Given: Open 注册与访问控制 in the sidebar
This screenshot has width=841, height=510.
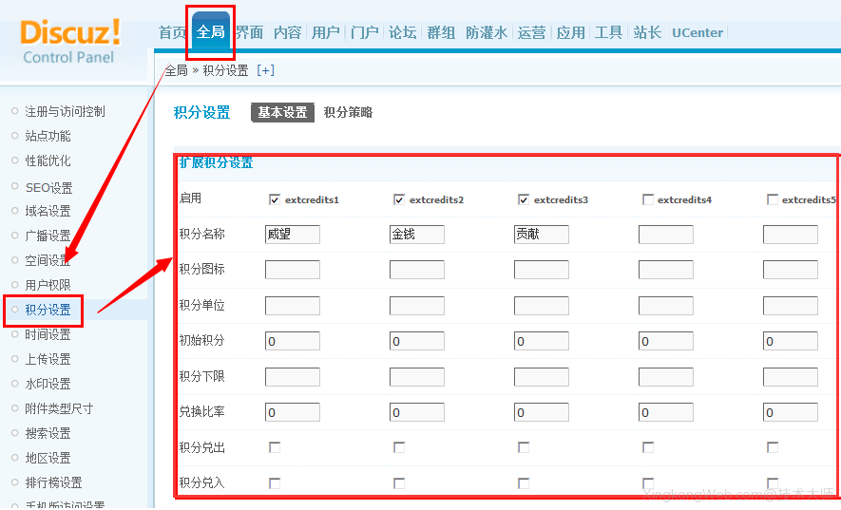Looking at the screenshot, I should point(65,111).
